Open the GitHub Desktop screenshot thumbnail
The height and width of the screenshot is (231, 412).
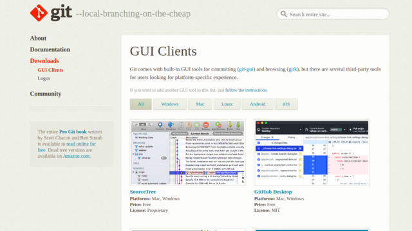pos(312,153)
